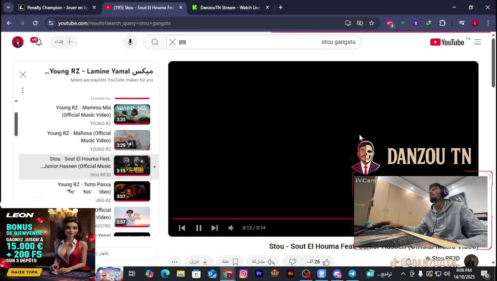This screenshot has height=281, width=497.
Task: Open the purple 't' extension icon
Action: pyautogui.click(x=416, y=23)
